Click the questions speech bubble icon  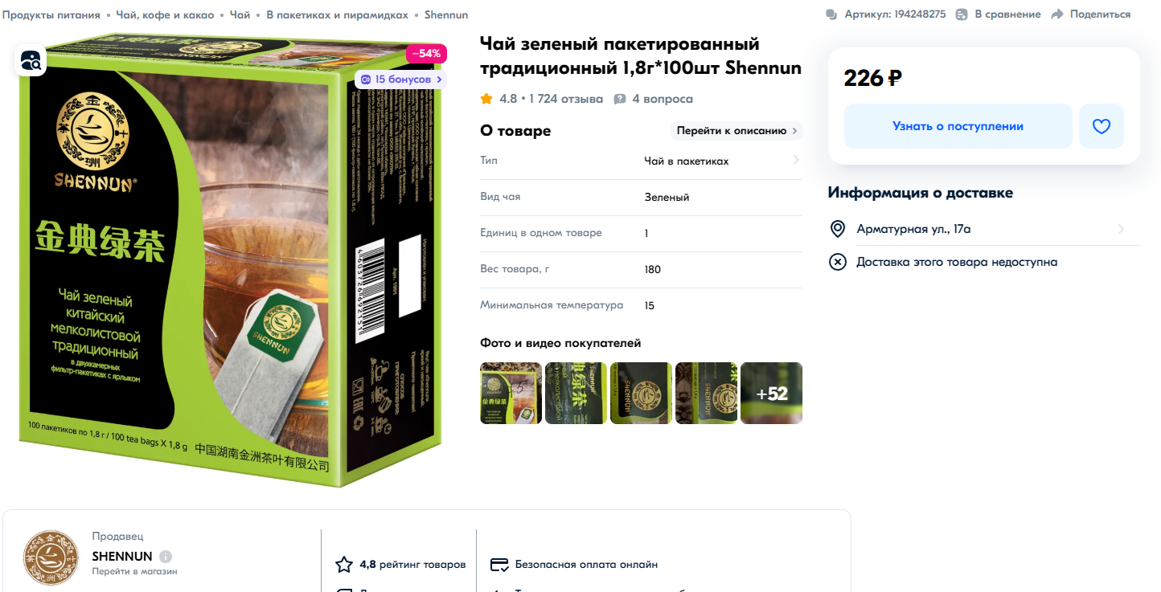(x=620, y=99)
